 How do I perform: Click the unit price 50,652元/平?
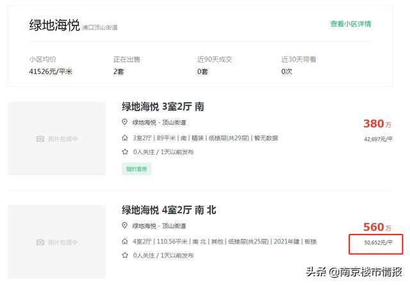click(x=379, y=242)
